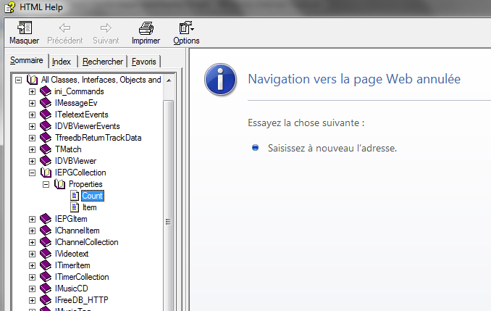Image resolution: width=491 pixels, height=311 pixels.
Task: Select the Count property topic
Action: click(93, 196)
